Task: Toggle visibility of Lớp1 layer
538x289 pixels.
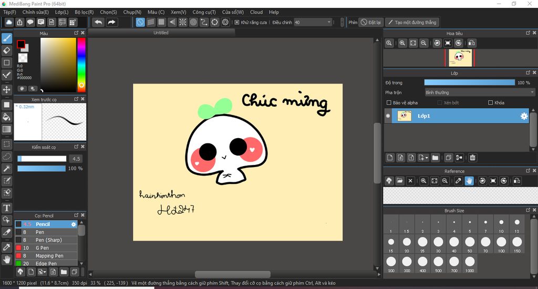Action: click(x=388, y=116)
